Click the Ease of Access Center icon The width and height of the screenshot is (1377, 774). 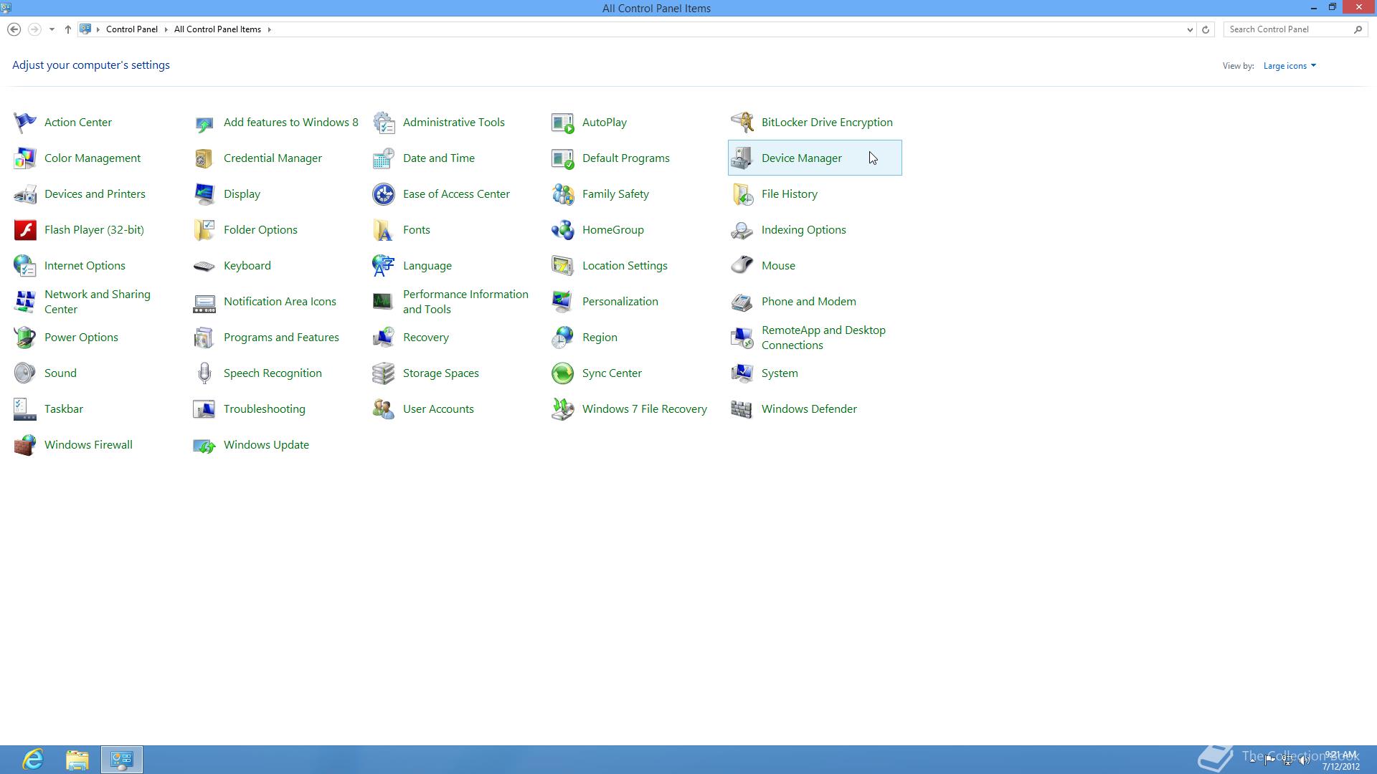point(384,194)
